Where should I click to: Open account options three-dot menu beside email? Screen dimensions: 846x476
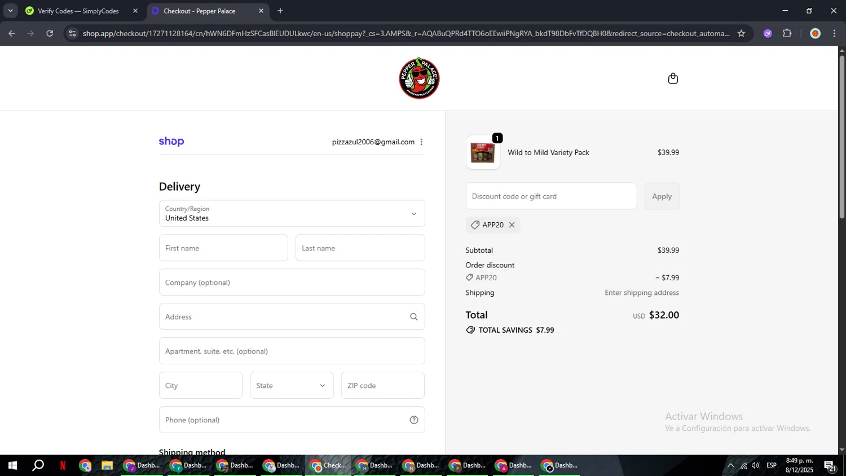[421, 142]
